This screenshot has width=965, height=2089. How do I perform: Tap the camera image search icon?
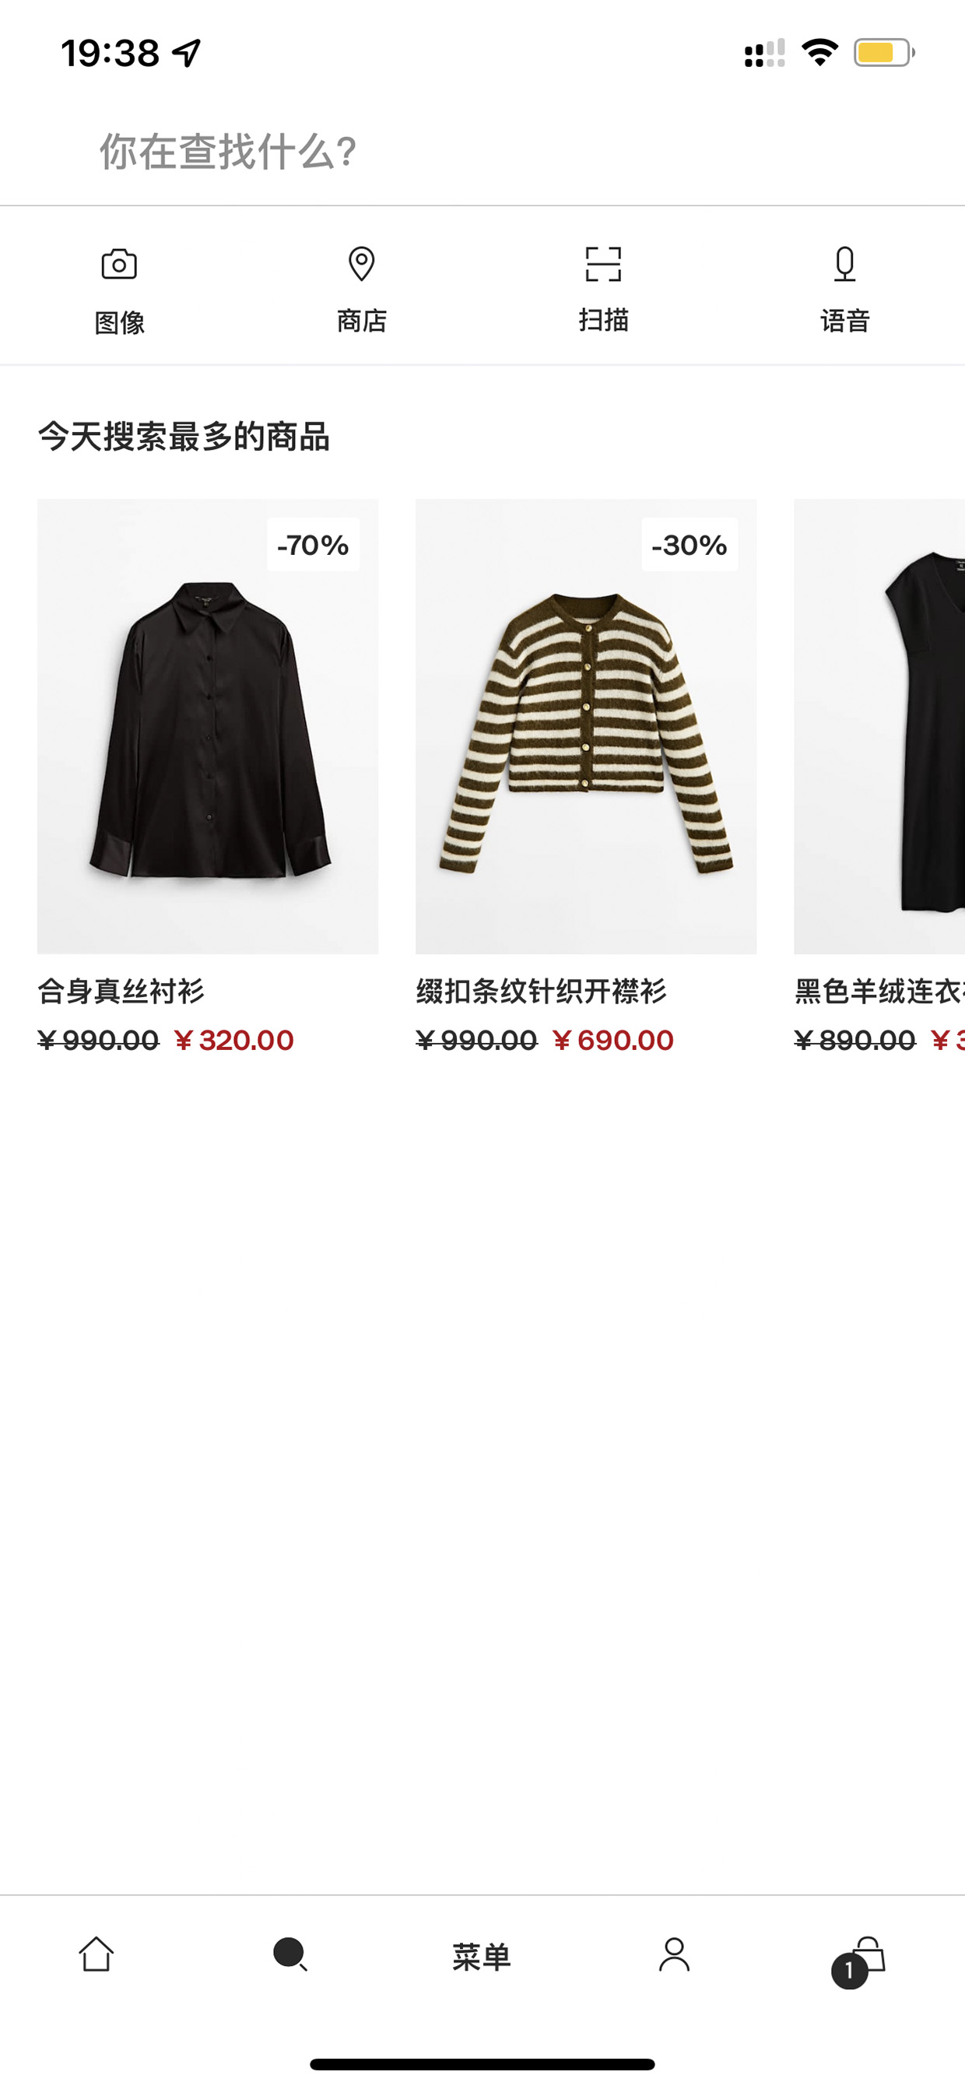[x=119, y=265]
